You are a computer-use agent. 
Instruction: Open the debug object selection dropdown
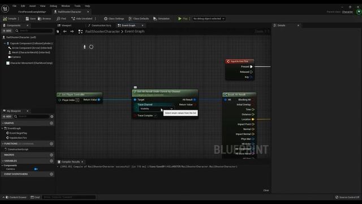pos(209,19)
